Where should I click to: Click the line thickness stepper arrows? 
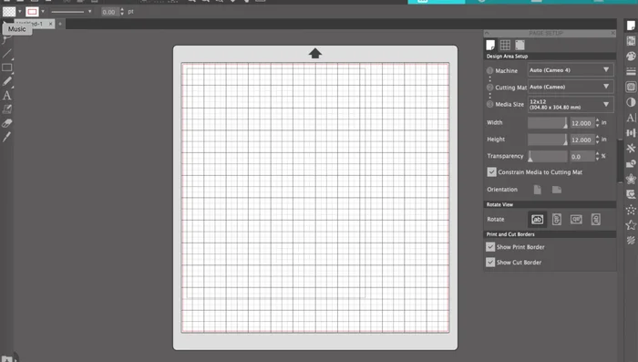tap(122, 12)
